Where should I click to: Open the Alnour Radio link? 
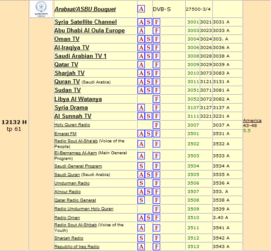[x=68, y=191]
